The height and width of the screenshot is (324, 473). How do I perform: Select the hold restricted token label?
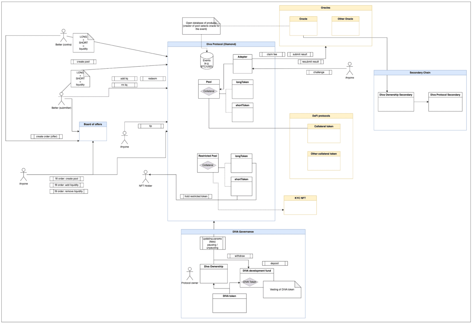tap(196, 196)
